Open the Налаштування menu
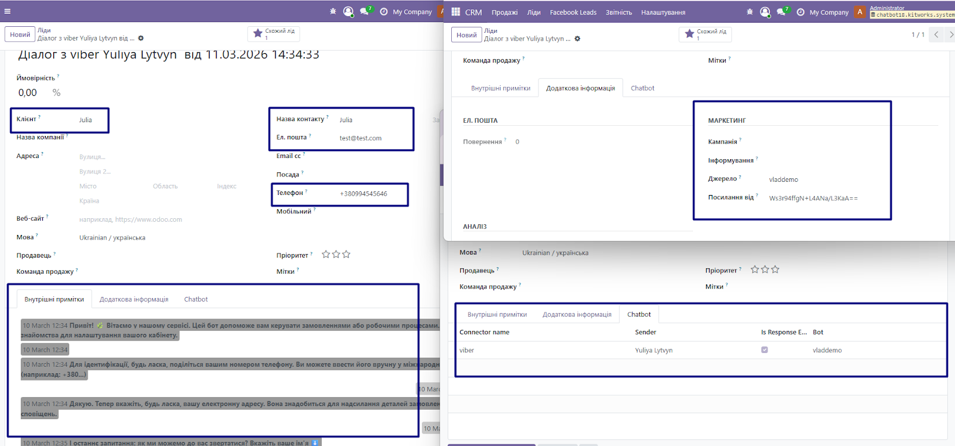This screenshot has width=955, height=446. 663,13
